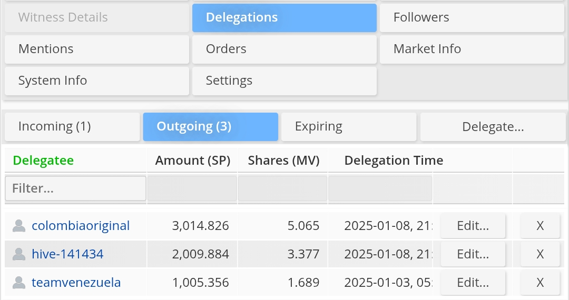Sort by the Delegatee column header
This screenshot has height=300, width=569.
tap(43, 161)
